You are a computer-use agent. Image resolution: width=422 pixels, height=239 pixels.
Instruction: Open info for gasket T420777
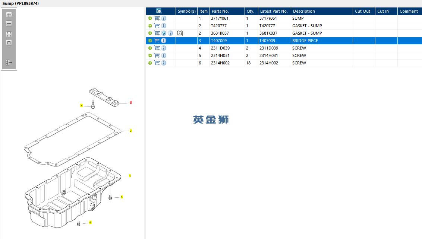pyautogui.click(x=164, y=26)
